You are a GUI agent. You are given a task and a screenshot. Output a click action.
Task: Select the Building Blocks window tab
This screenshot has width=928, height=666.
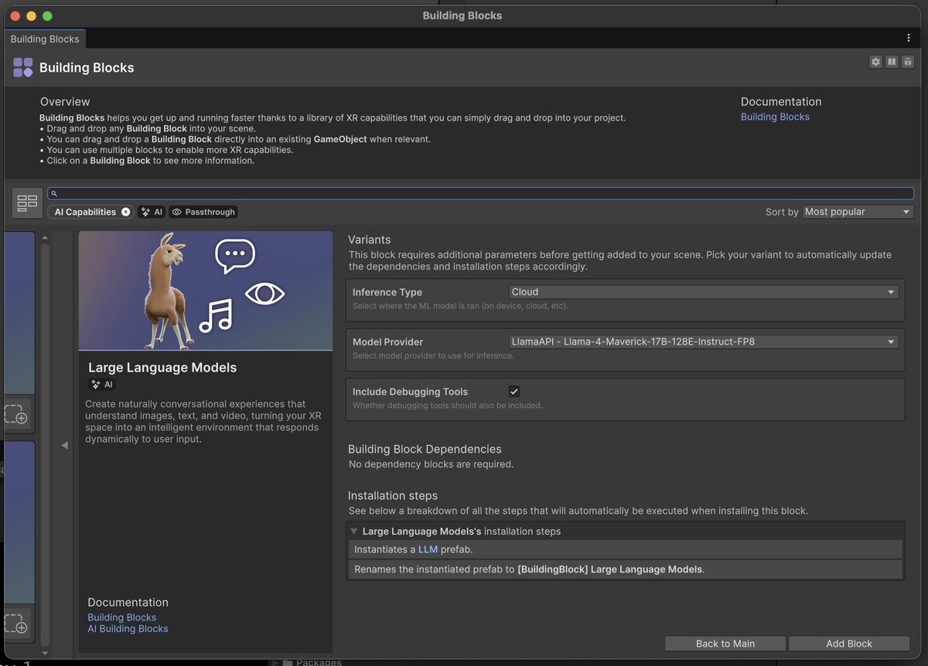point(45,39)
